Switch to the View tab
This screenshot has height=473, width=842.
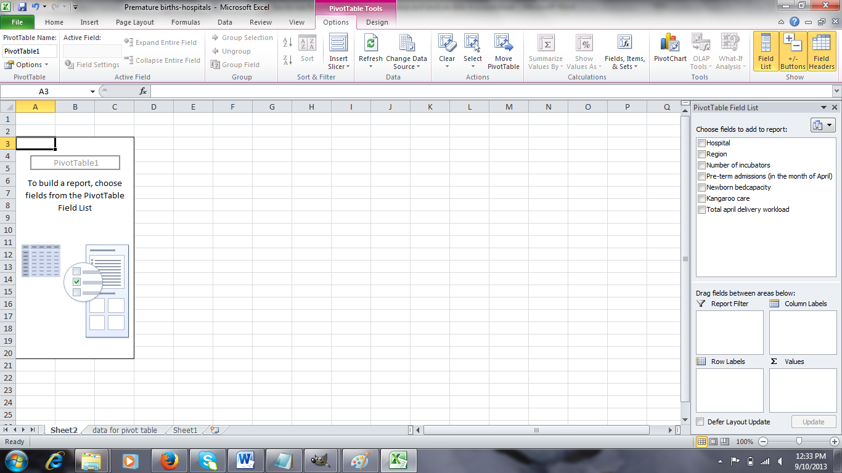(296, 22)
